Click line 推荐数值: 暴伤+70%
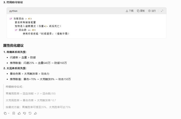 coord(40,79)
